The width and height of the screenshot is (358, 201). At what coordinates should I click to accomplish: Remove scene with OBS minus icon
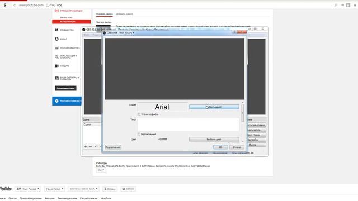tap(91, 146)
